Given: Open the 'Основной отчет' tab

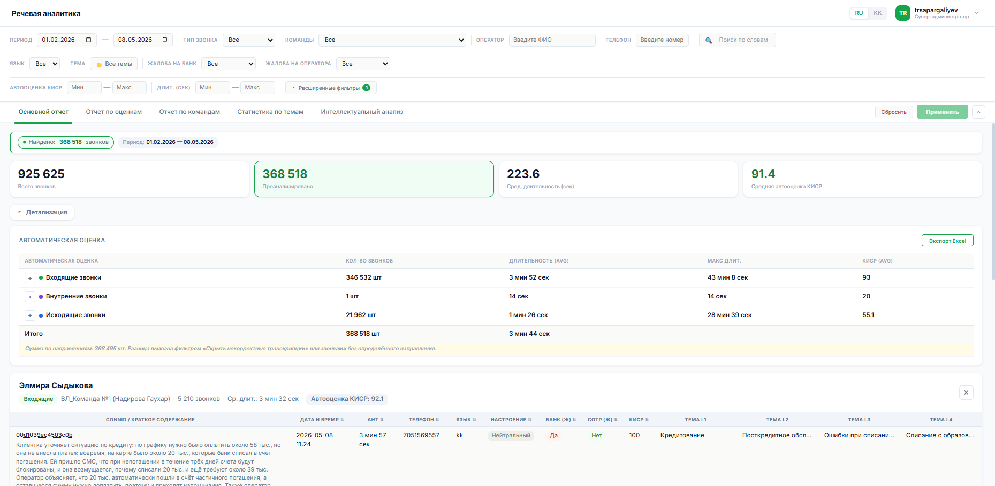Looking at the screenshot, I should tap(43, 112).
